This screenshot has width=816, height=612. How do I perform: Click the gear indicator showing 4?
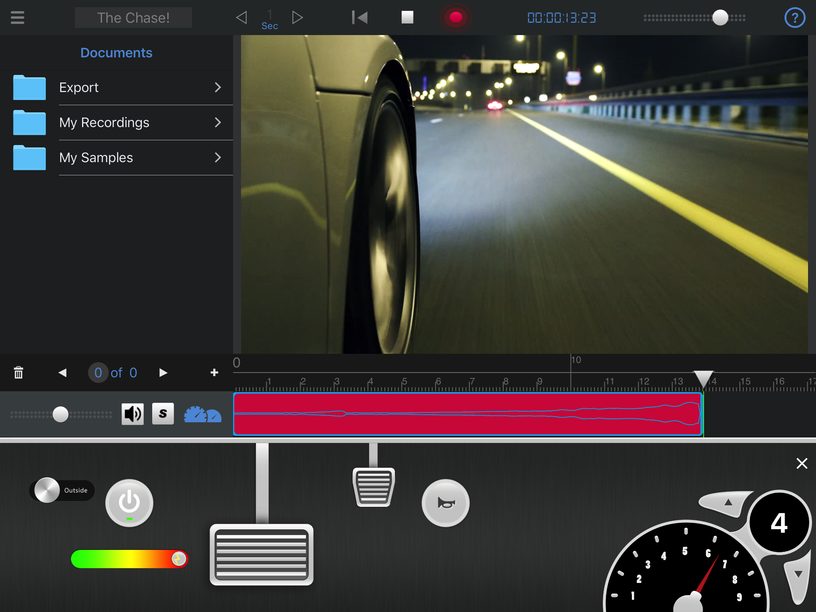[x=779, y=522]
